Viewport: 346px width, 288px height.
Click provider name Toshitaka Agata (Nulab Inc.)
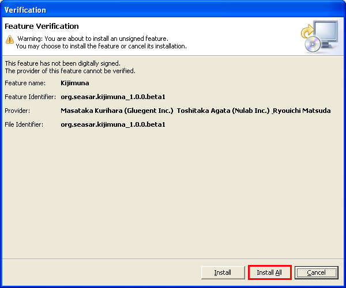(x=223, y=111)
